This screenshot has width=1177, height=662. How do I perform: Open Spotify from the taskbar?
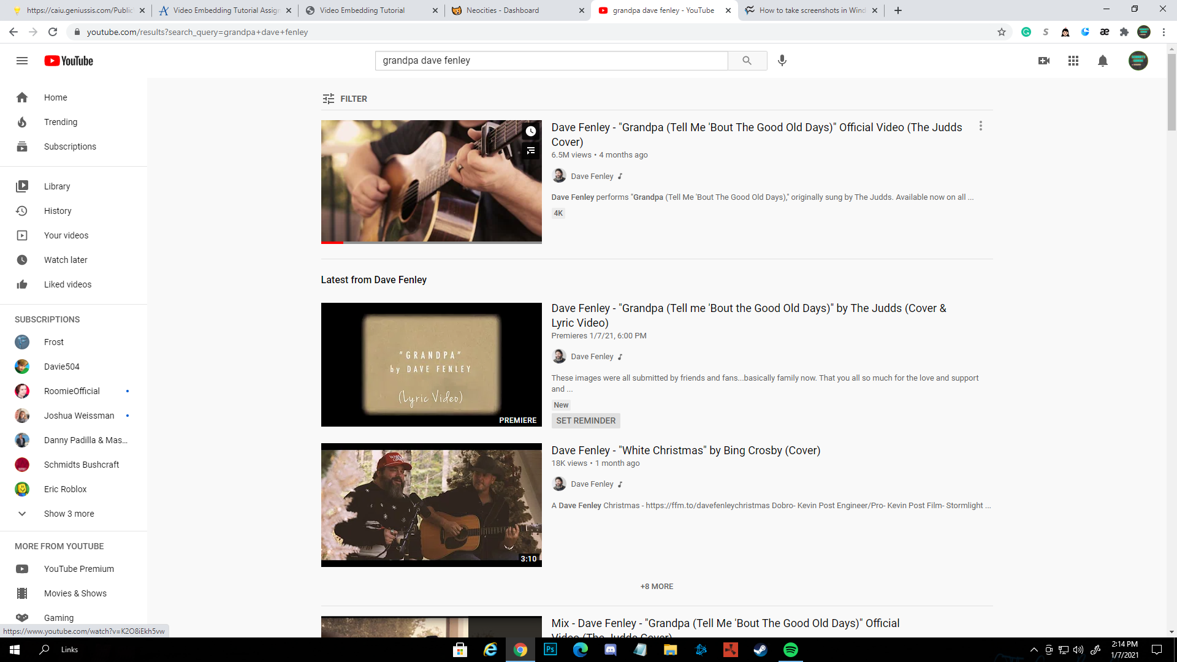pos(791,650)
